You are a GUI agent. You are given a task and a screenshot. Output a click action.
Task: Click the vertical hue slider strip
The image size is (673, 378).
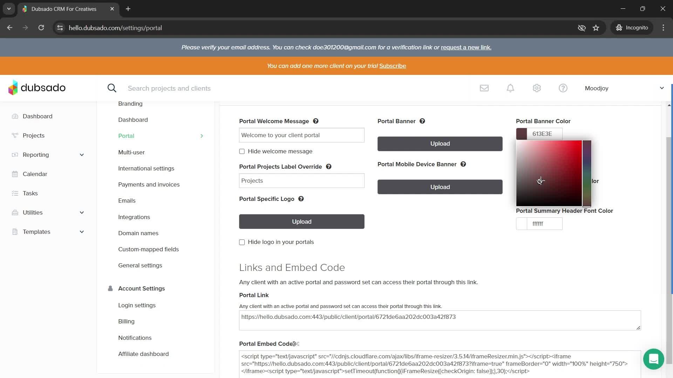pos(587,173)
